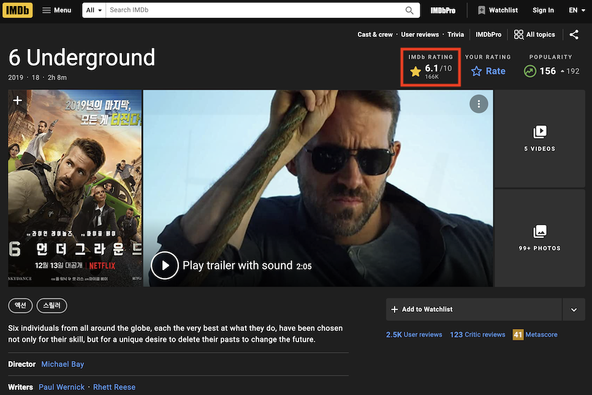Open the 5 Videos tile
This screenshot has width=592, height=395.
tap(539, 138)
